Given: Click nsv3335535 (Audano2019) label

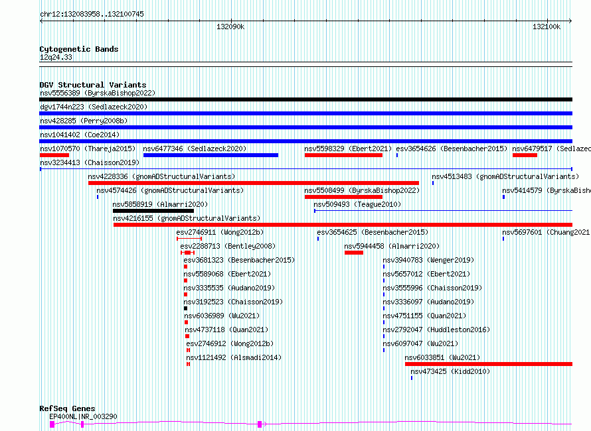Looking at the screenshot, I should (229, 288).
